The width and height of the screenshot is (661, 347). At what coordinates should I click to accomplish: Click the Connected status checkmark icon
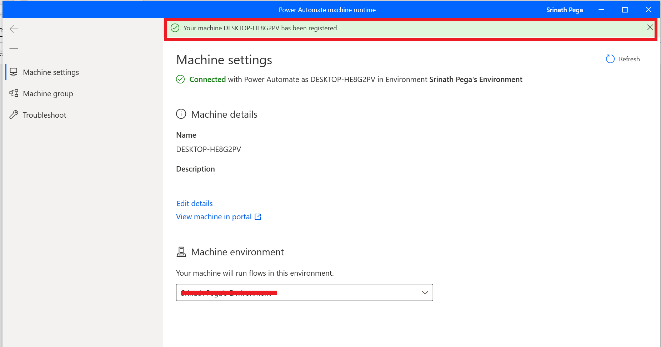[x=180, y=80]
